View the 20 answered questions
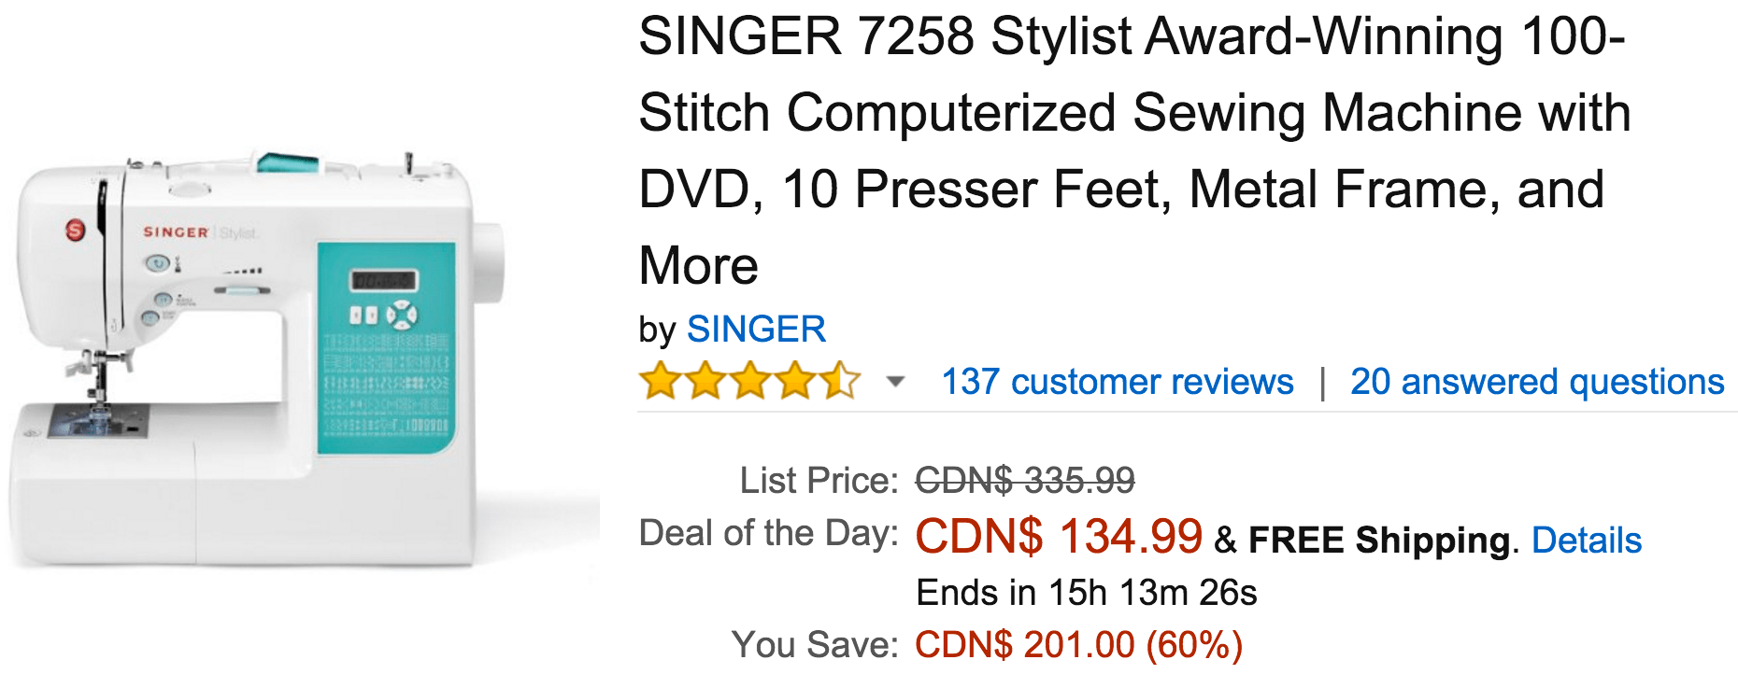1738x674 pixels. coord(1535,381)
